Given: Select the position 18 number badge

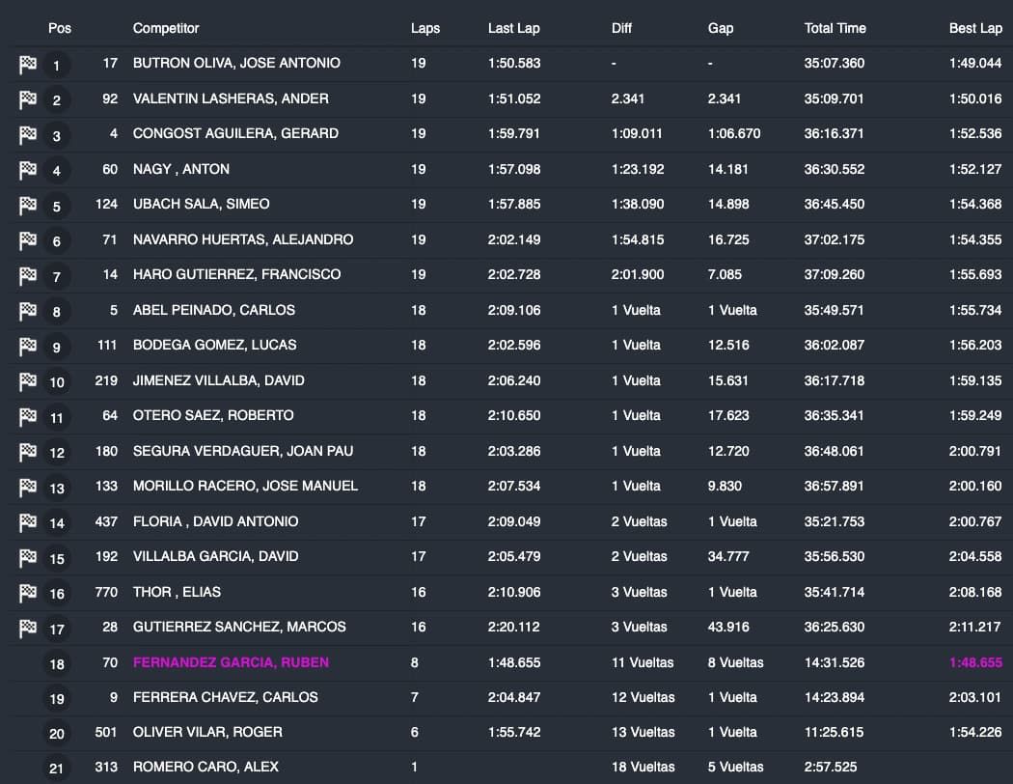Looking at the screenshot, I should point(57,663).
